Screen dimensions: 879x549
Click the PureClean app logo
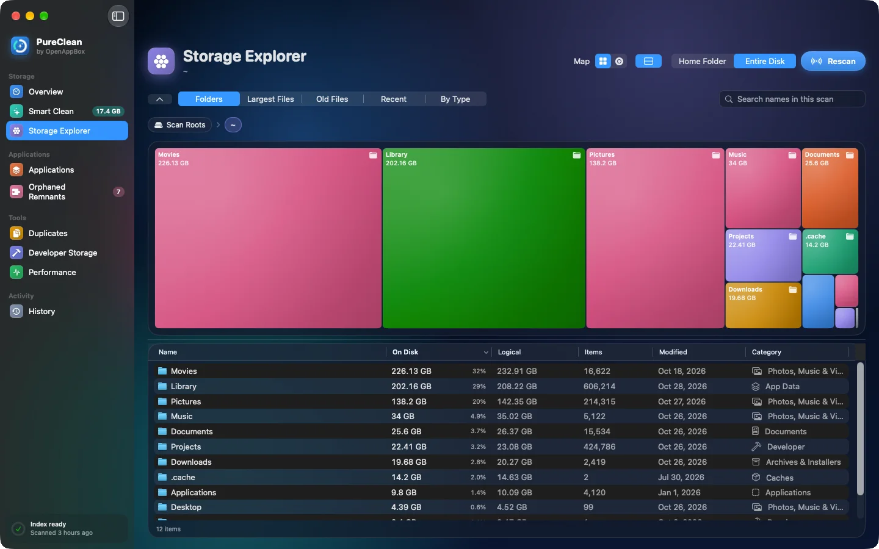[20, 46]
